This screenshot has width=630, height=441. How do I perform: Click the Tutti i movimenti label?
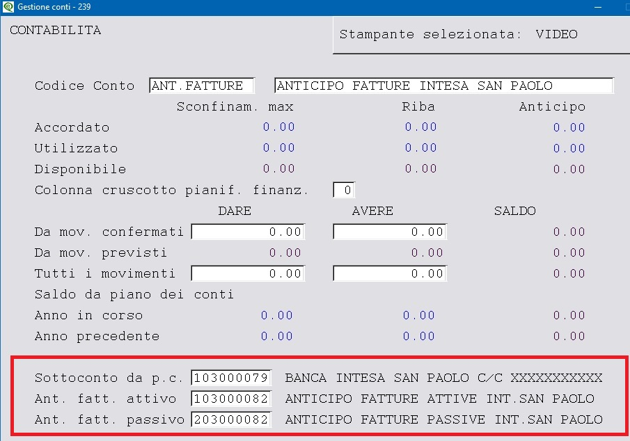pos(105,274)
